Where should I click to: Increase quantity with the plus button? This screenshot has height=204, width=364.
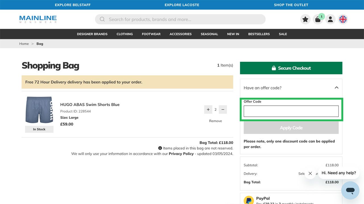[x=208, y=110]
